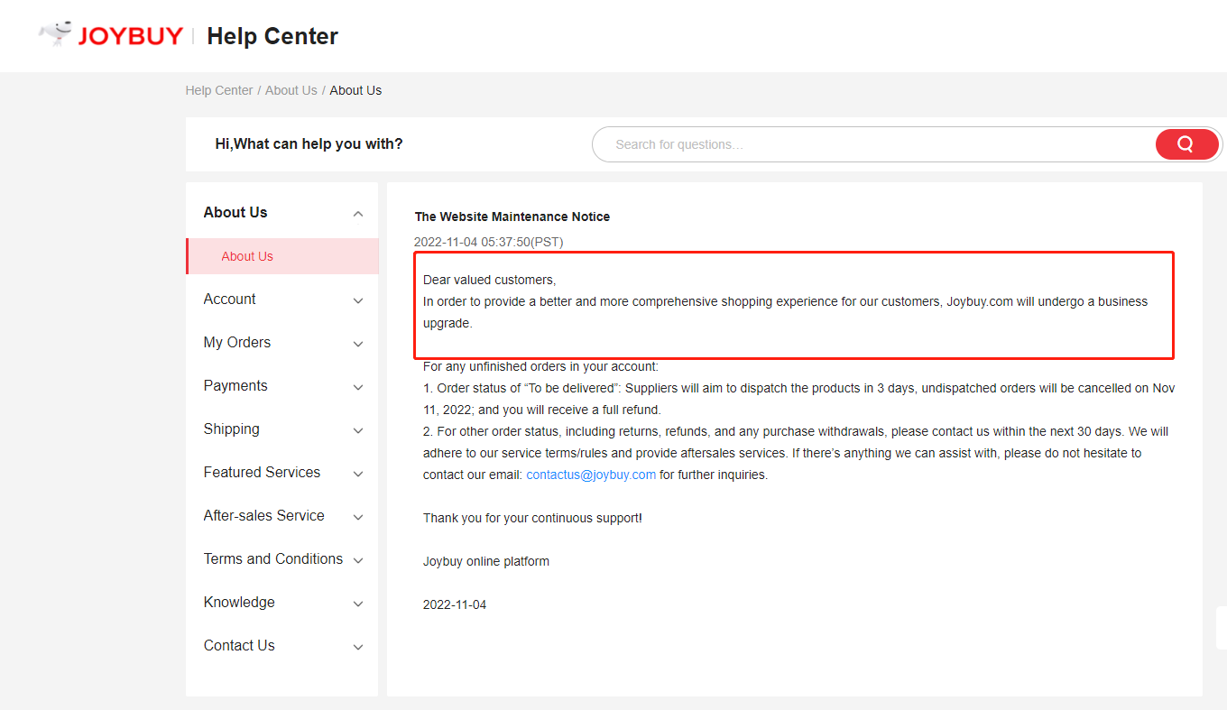Open the My Orders menu item
This screenshot has width=1227, height=710.
point(236,343)
